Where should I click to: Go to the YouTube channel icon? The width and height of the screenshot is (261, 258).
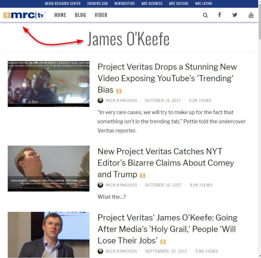[251, 15]
